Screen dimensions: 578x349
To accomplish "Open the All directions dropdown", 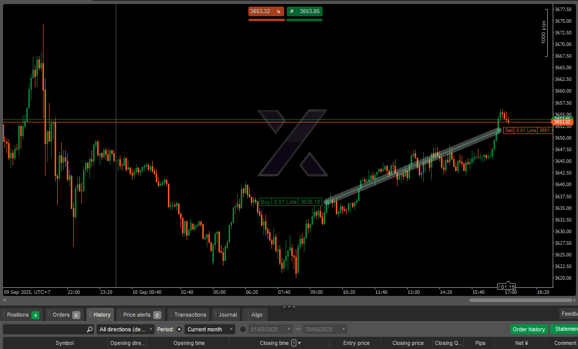I will click(125, 329).
